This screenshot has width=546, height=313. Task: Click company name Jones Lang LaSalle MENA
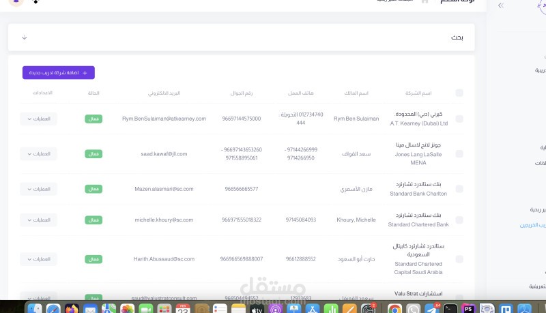coord(418,159)
